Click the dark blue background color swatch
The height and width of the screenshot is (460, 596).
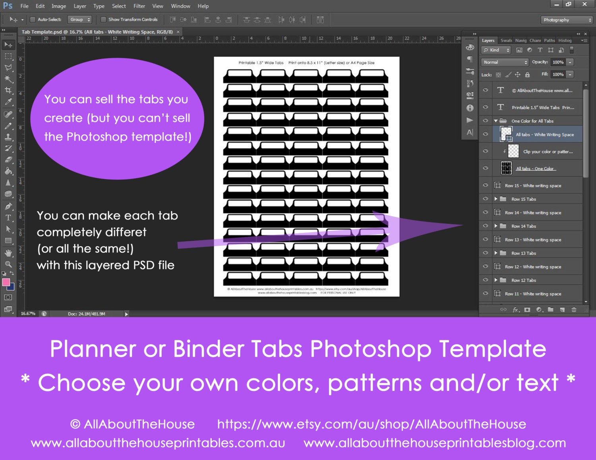point(12,287)
